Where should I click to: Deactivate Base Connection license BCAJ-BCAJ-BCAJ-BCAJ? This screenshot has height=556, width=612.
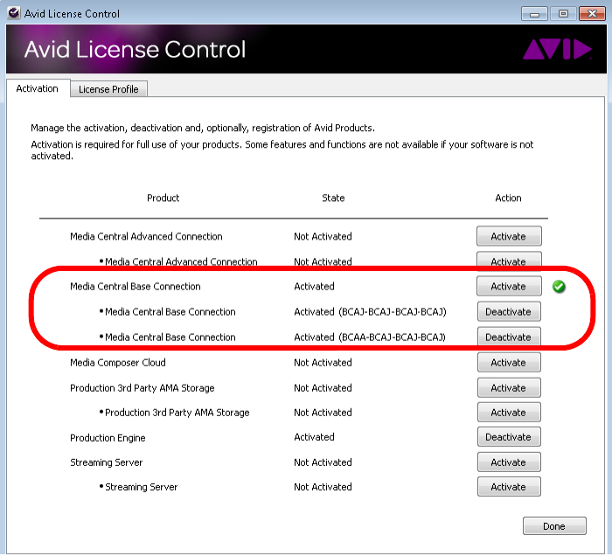[509, 311]
